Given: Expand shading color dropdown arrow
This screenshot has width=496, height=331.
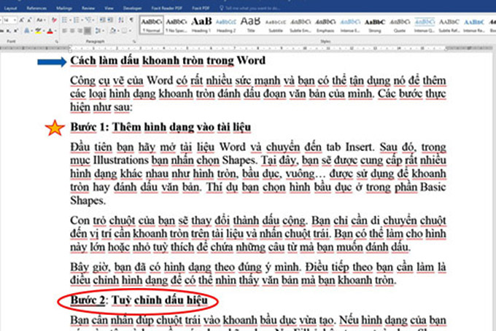Looking at the screenshot, I should (x=119, y=31).
